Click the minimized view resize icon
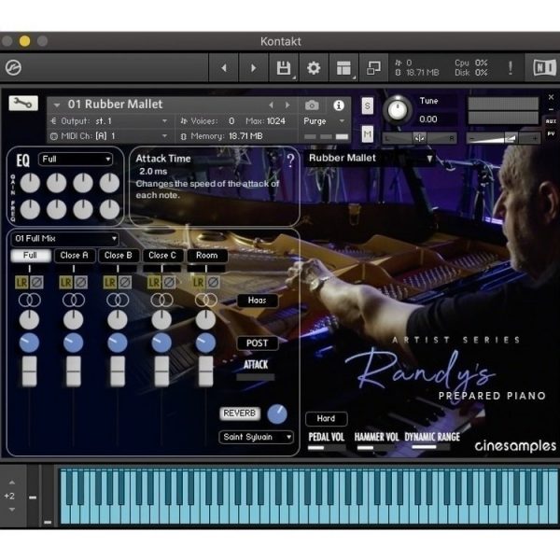The image size is (560, 560). (373, 68)
